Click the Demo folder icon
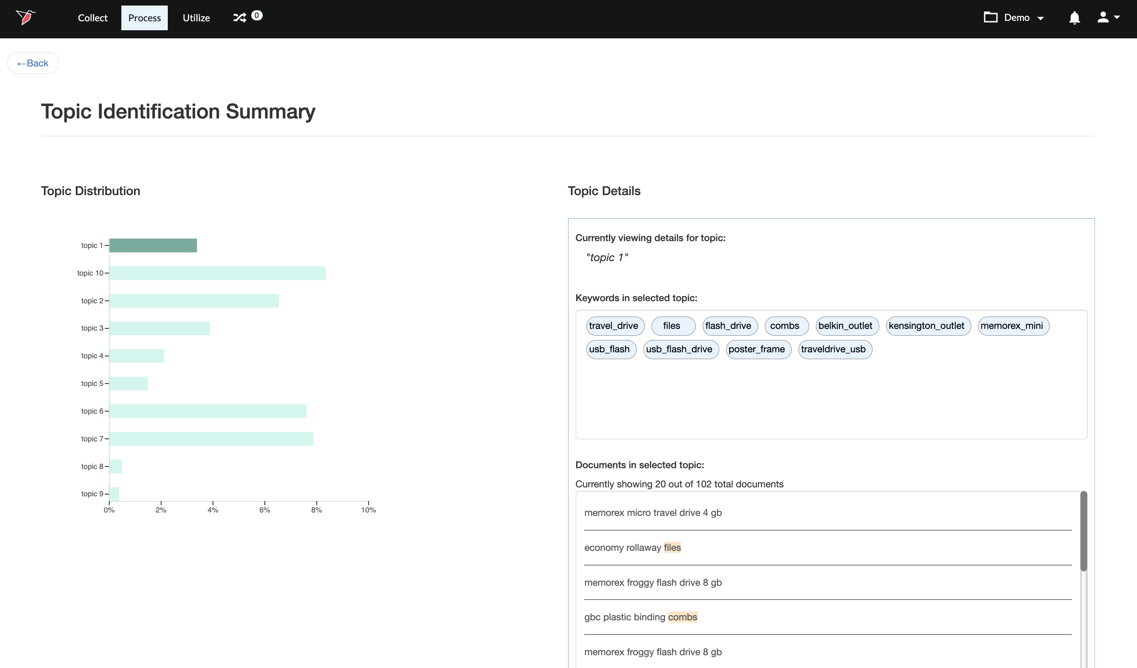 pos(991,17)
